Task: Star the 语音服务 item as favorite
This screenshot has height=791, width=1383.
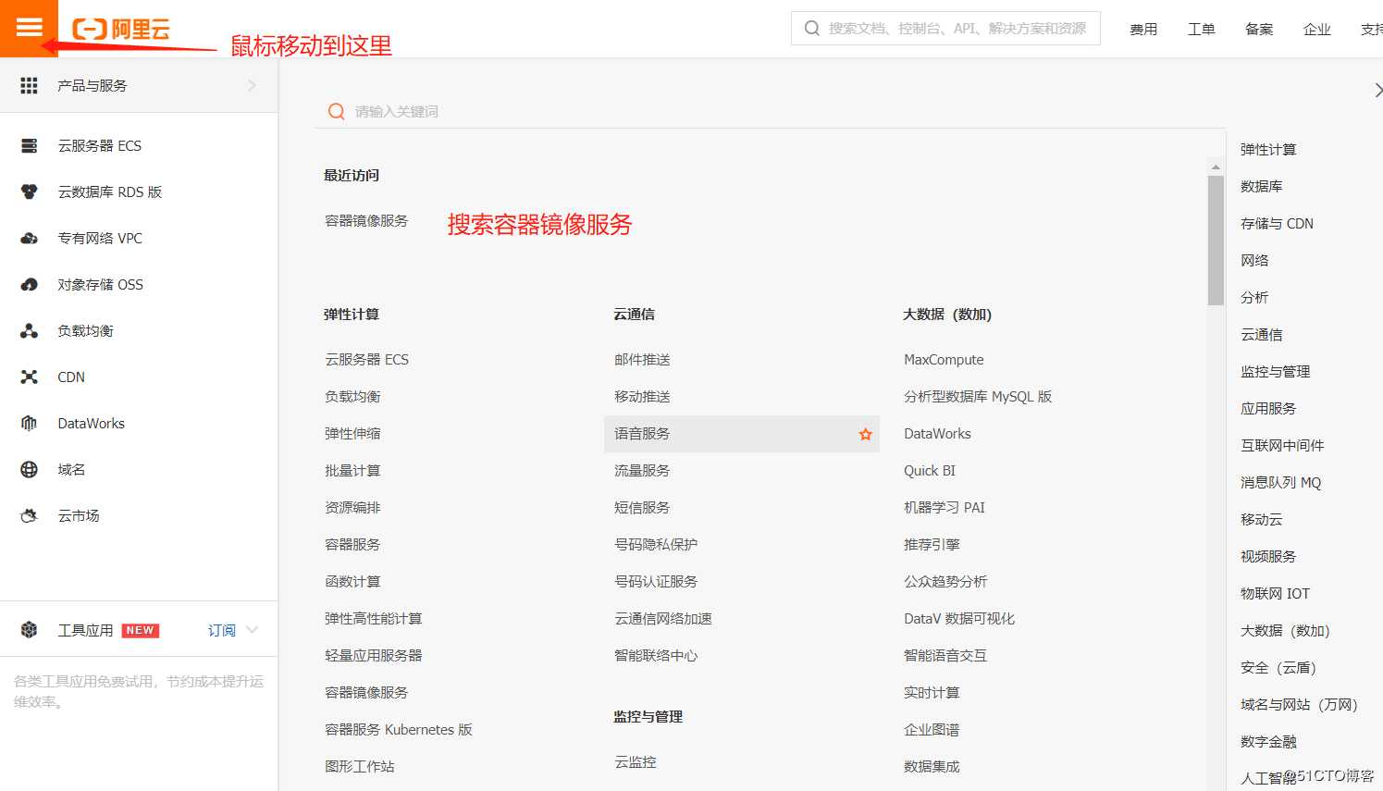Action: click(866, 434)
